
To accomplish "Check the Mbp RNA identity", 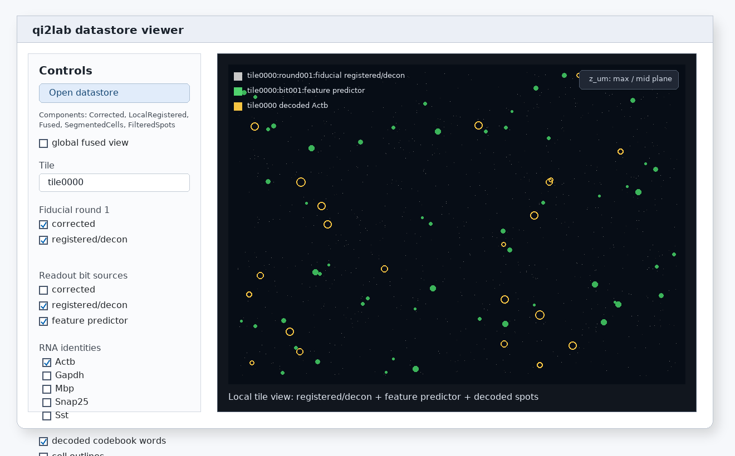I will [x=47, y=389].
